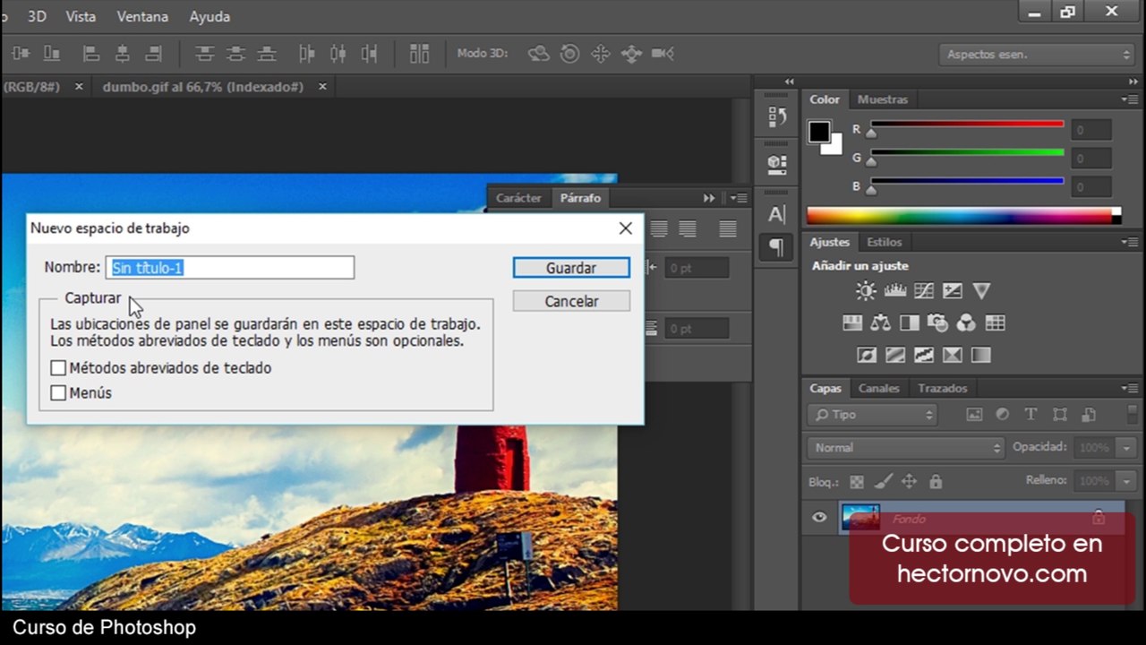The image size is (1146, 645).
Task: Open the Relleno slider arrow
Action: pyautogui.click(x=1127, y=481)
